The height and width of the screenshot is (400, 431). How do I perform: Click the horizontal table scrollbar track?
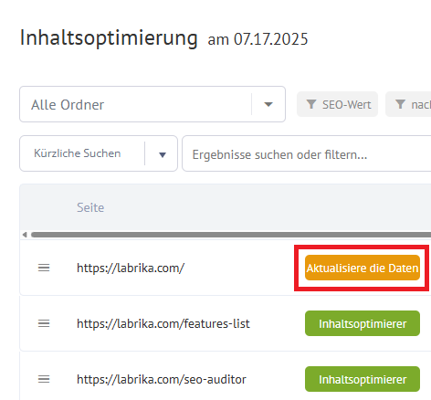pos(231,235)
